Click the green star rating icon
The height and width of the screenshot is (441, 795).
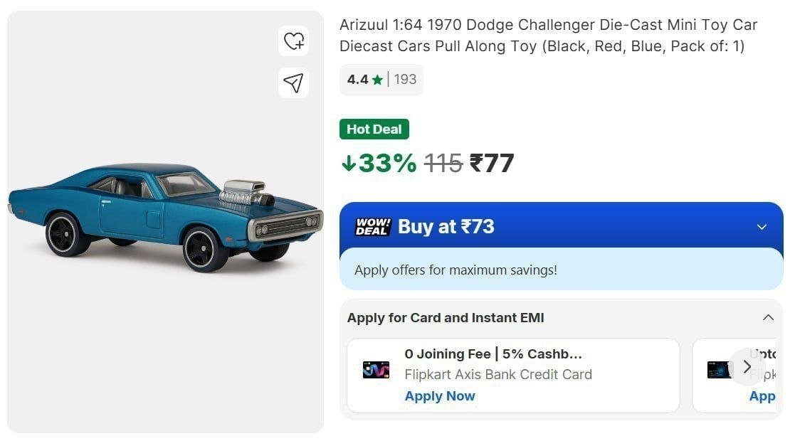[x=377, y=80]
